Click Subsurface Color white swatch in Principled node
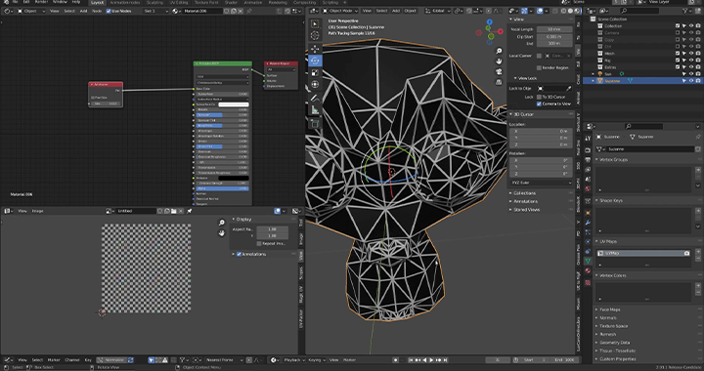Image resolution: width=704 pixels, height=371 pixels. (x=234, y=104)
